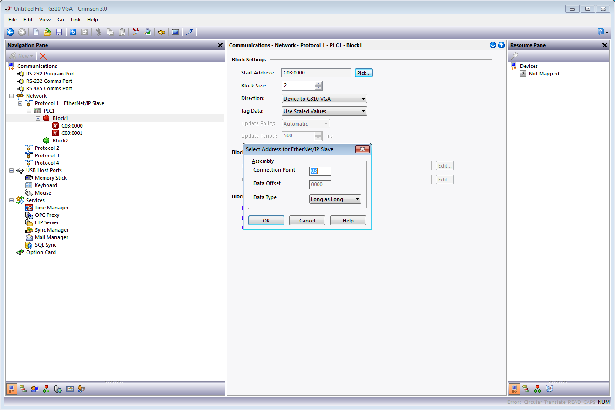Click the up arrow in editing pane header
615x410 pixels.
pyautogui.click(x=501, y=45)
